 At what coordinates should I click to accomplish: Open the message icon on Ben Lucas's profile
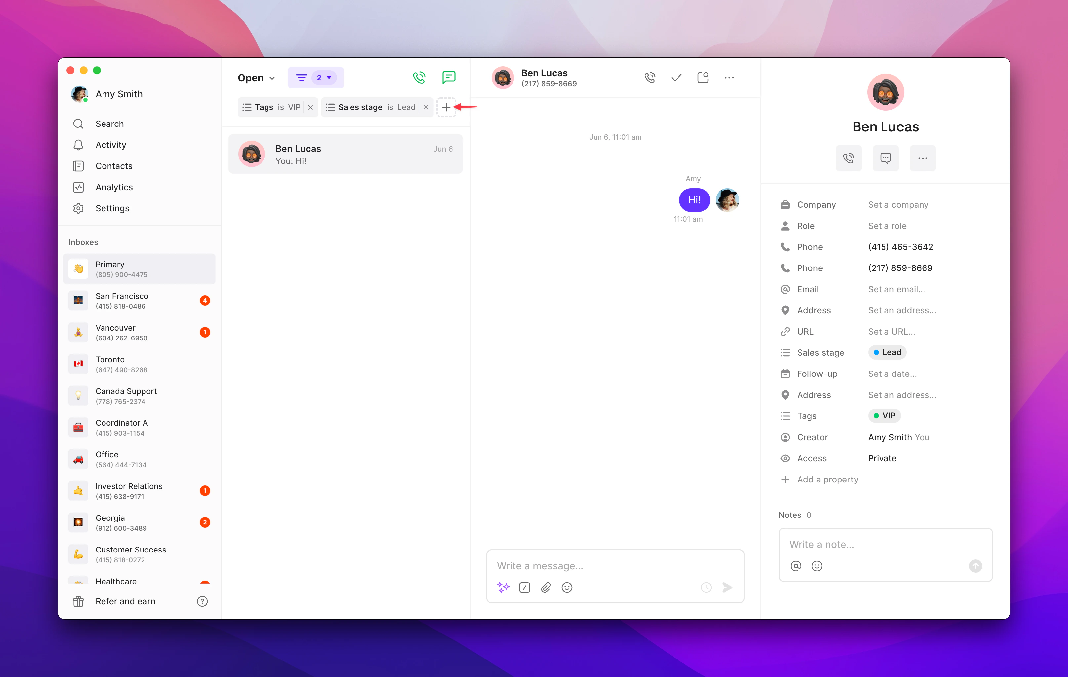coord(885,158)
